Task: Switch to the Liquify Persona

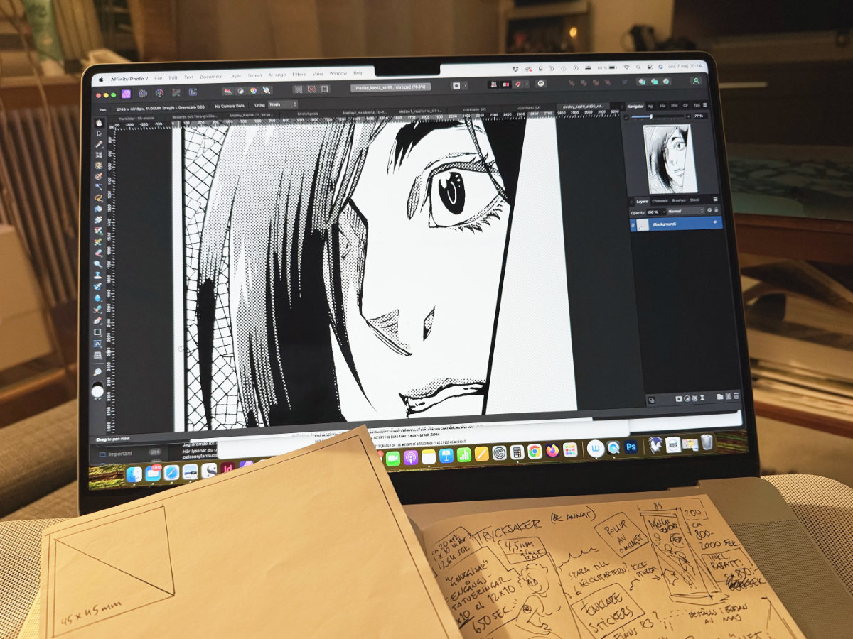Action: click(x=143, y=93)
